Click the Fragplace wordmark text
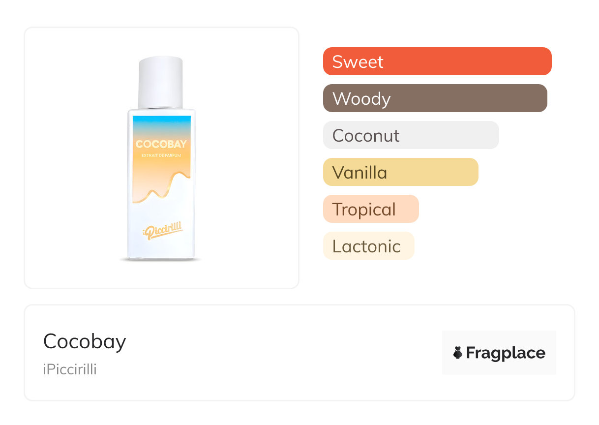The image size is (599, 425). [506, 353]
